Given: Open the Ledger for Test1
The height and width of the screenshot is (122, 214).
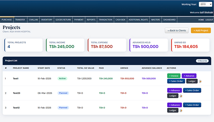Looking at the screenshot, I should click(192, 81).
